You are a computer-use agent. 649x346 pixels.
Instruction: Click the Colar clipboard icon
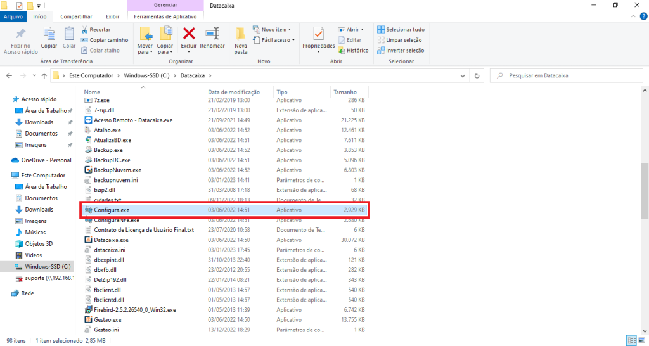click(69, 34)
